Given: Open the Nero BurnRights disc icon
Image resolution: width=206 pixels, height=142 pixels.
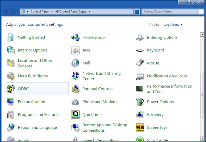Looking at the screenshot, I should coord(11,76).
